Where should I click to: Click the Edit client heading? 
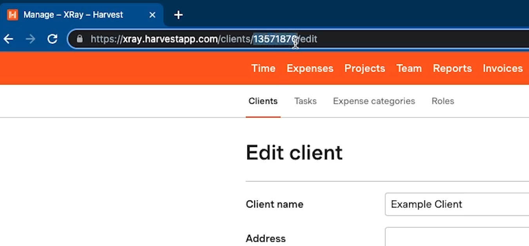click(x=294, y=153)
